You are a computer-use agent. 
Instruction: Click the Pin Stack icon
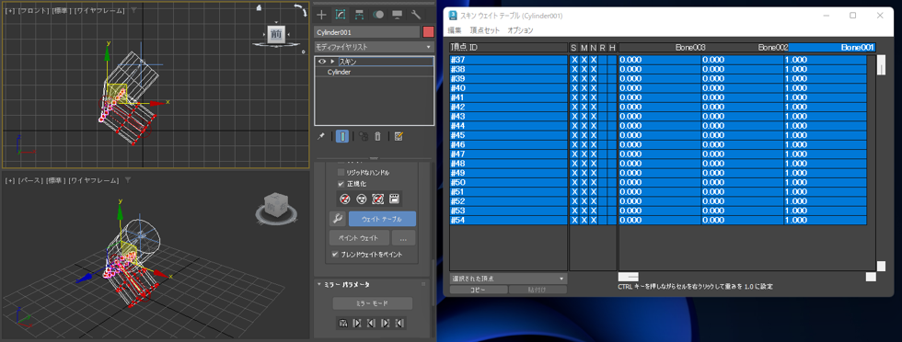321,136
